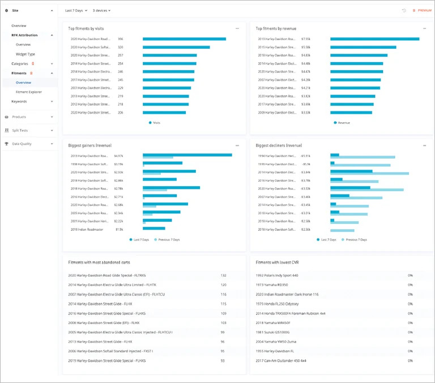Open the Widget Type menu item
This screenshot has width=435, height=383.
coord(25,54)
